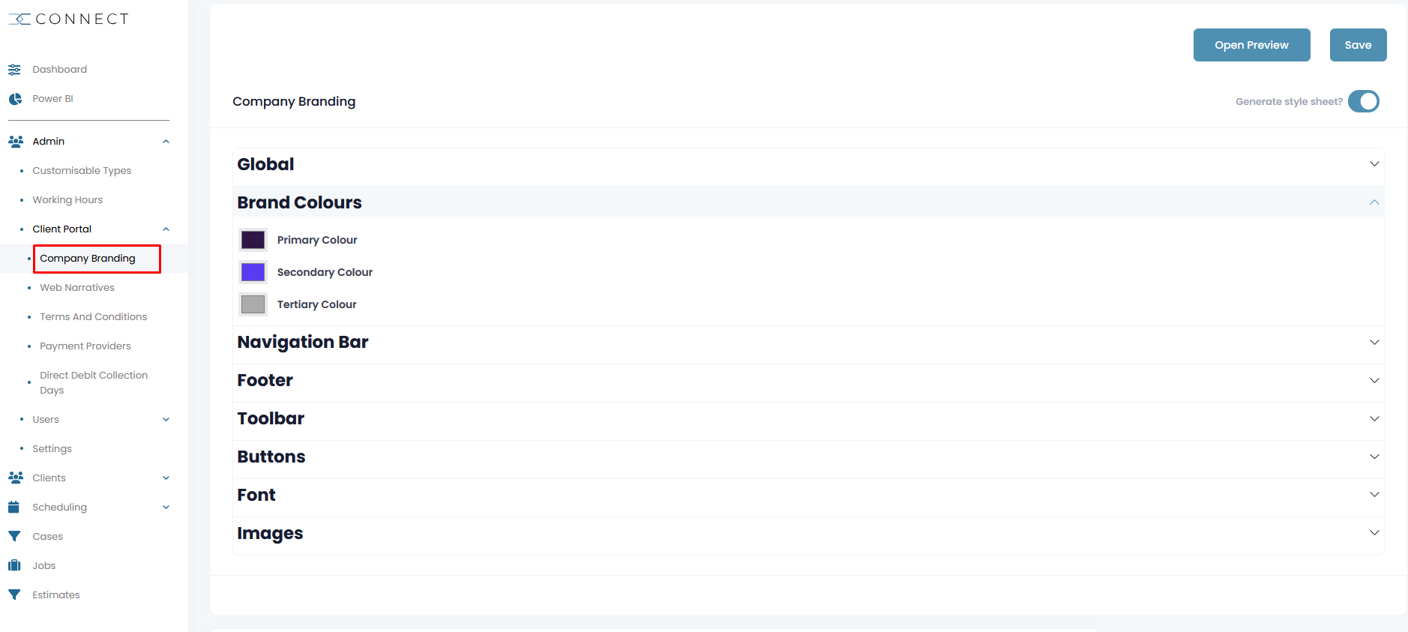Viewport: 1408px width, 632px height.
Task: Click the Open Preview button
Action: [x=1252, y=45]
